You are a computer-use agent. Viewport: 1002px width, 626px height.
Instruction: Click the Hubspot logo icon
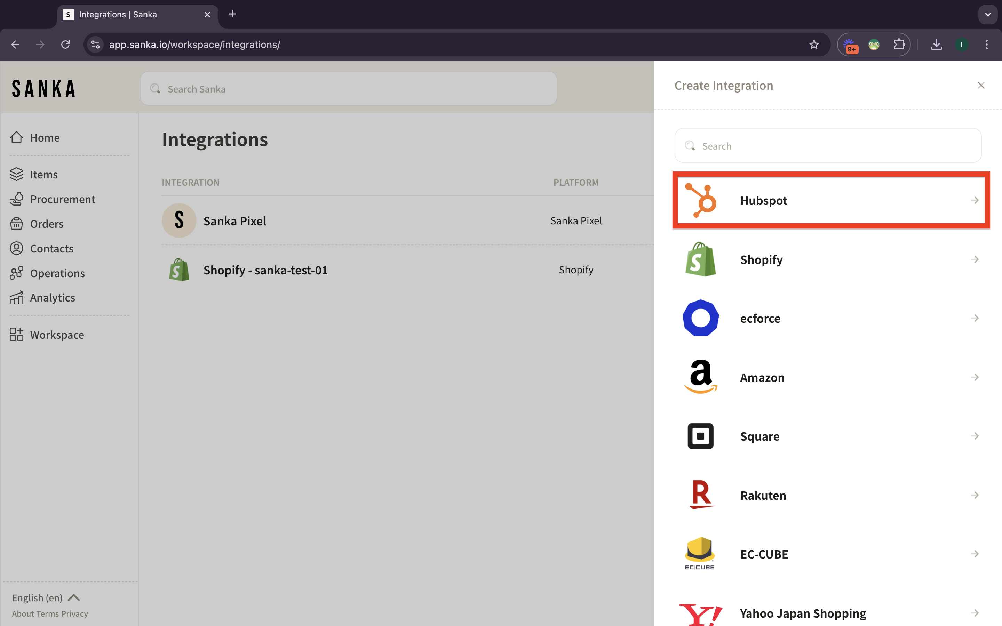[701, 200]
